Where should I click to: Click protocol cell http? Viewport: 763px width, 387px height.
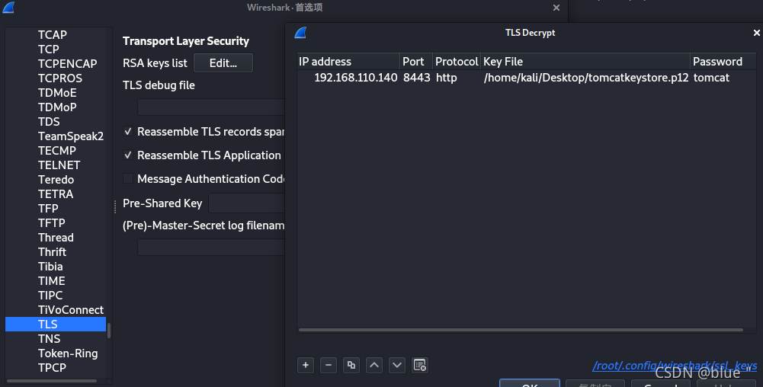tap(446, 78)
